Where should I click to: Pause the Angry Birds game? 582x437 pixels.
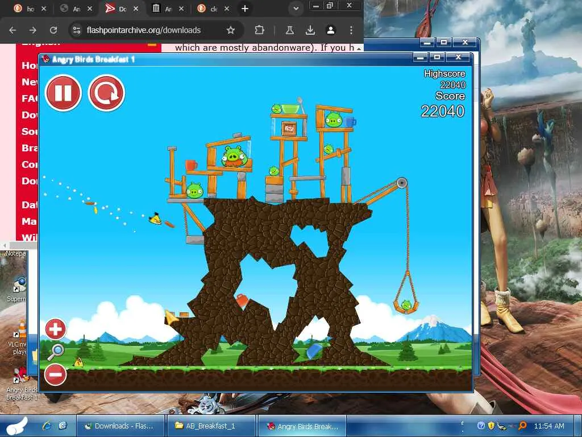coord(63,93)
